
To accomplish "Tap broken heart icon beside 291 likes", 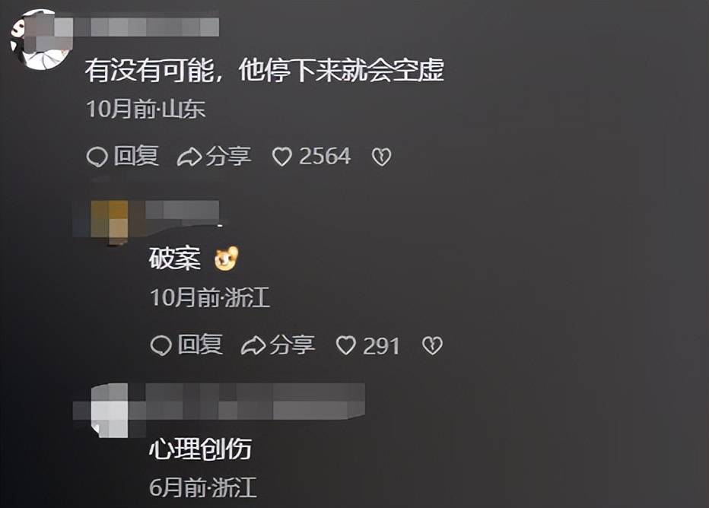I will click(x=432, y=346).
